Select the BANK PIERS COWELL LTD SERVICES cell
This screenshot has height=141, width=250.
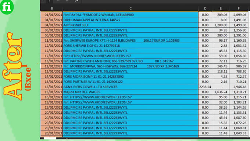tap(131, 87)
